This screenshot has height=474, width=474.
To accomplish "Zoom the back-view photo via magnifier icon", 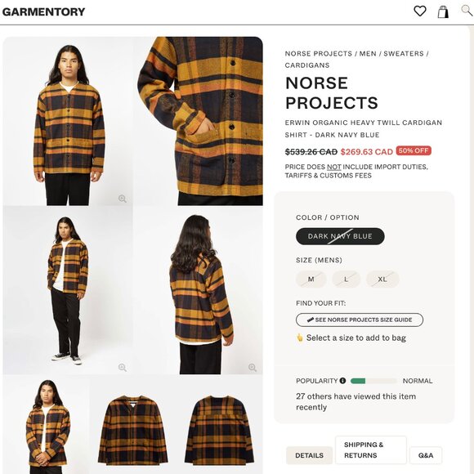I will 252,368.
